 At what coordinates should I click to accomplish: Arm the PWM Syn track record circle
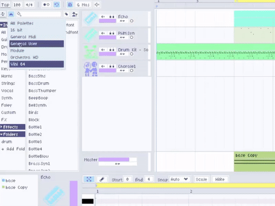[132, 37]
